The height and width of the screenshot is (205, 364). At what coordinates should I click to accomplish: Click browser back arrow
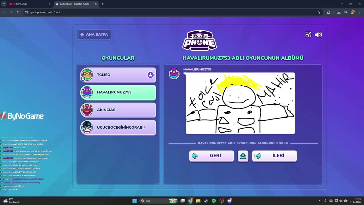[4, 12]
